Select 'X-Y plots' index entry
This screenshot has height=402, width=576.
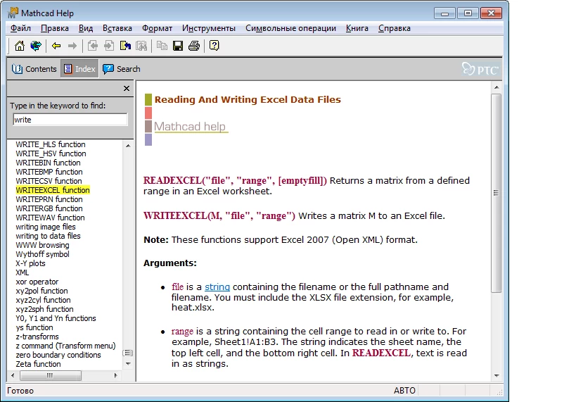30,264
